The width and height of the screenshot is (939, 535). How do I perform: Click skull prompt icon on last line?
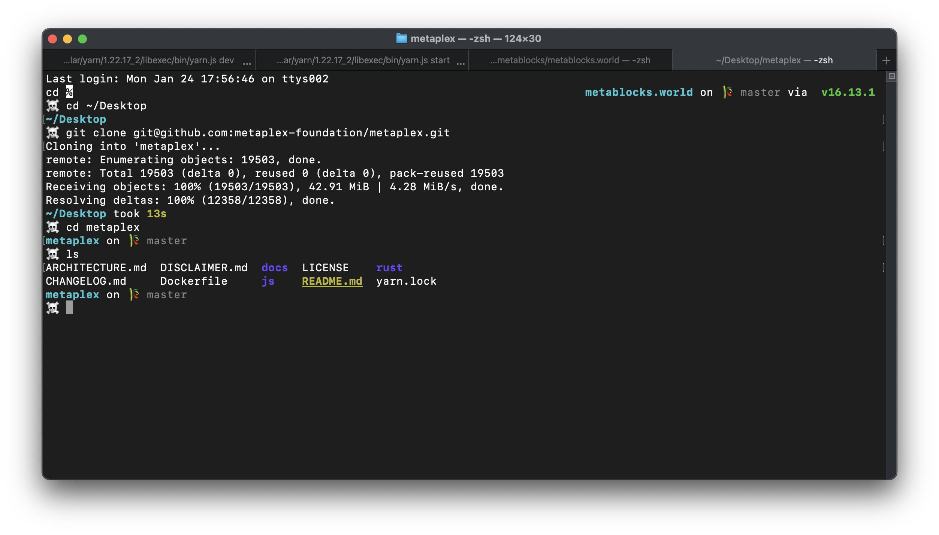[x=53, y=308]
